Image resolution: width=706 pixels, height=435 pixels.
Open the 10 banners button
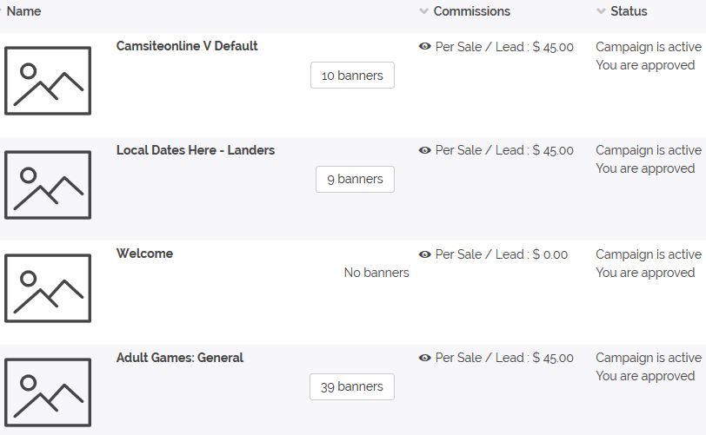[352, 76]
